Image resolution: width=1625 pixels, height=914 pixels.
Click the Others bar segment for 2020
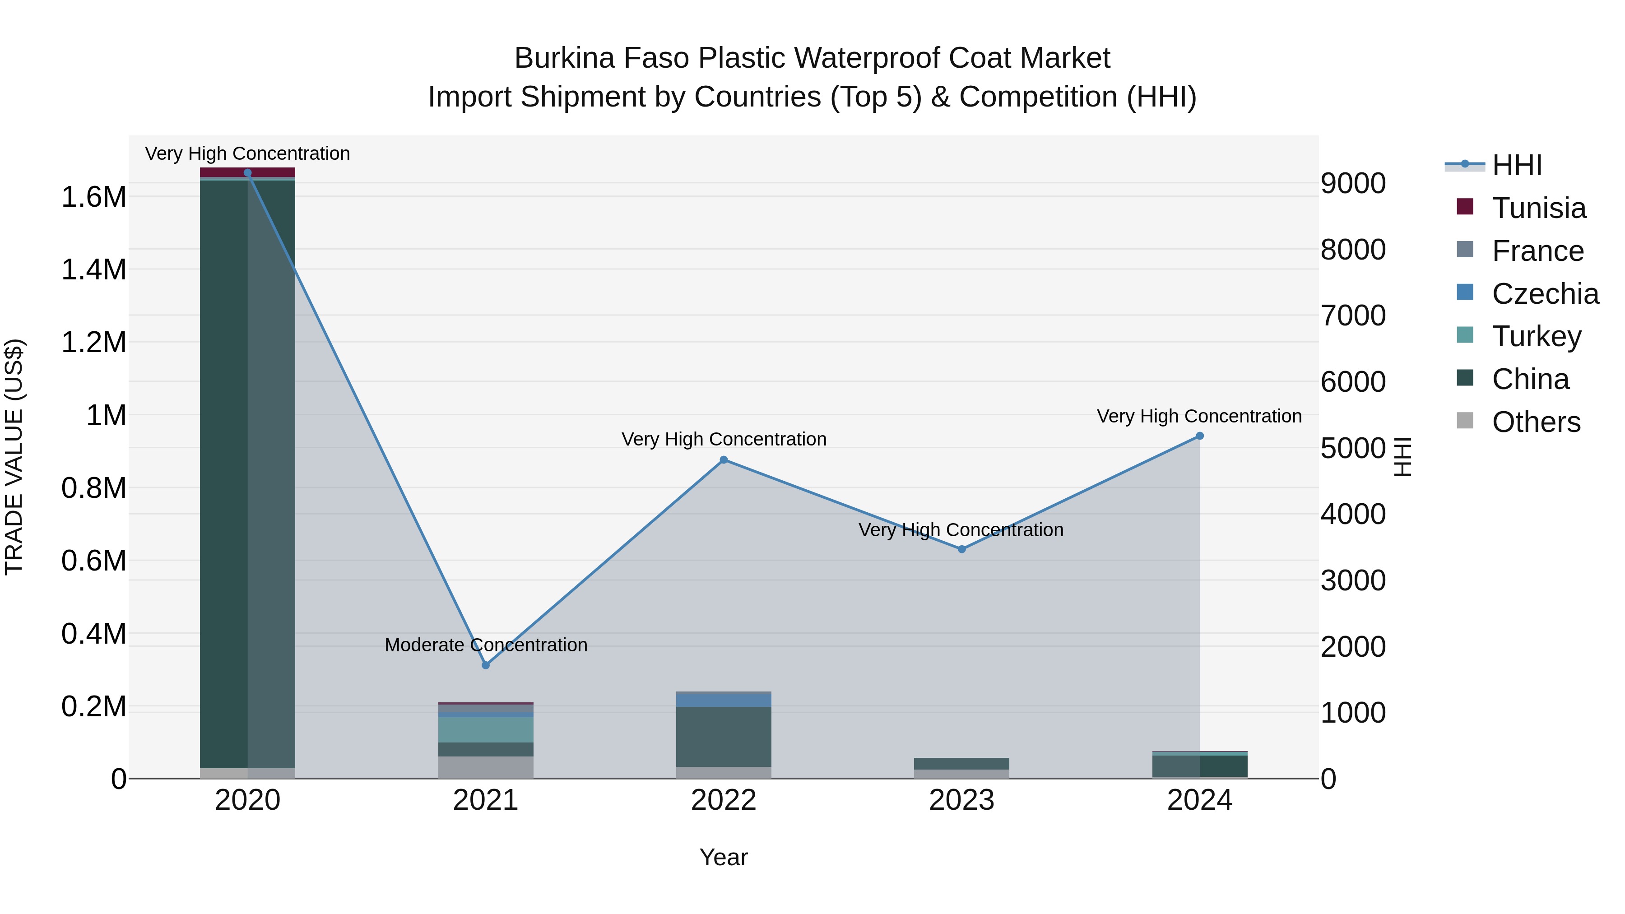point(247,773)
